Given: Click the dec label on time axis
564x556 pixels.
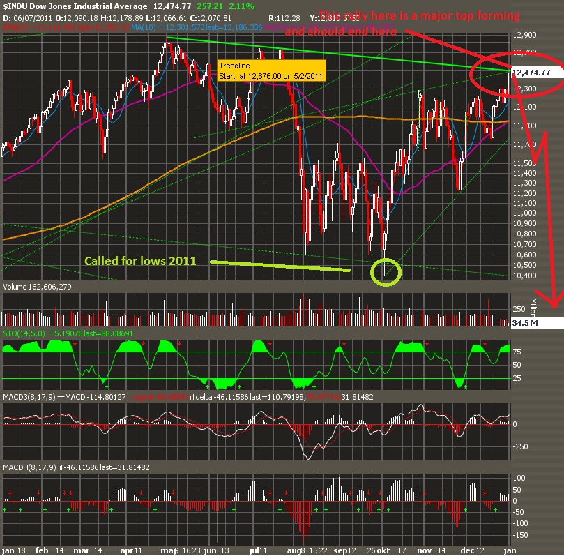Looking at the screenshot, I should pos(467,550).
